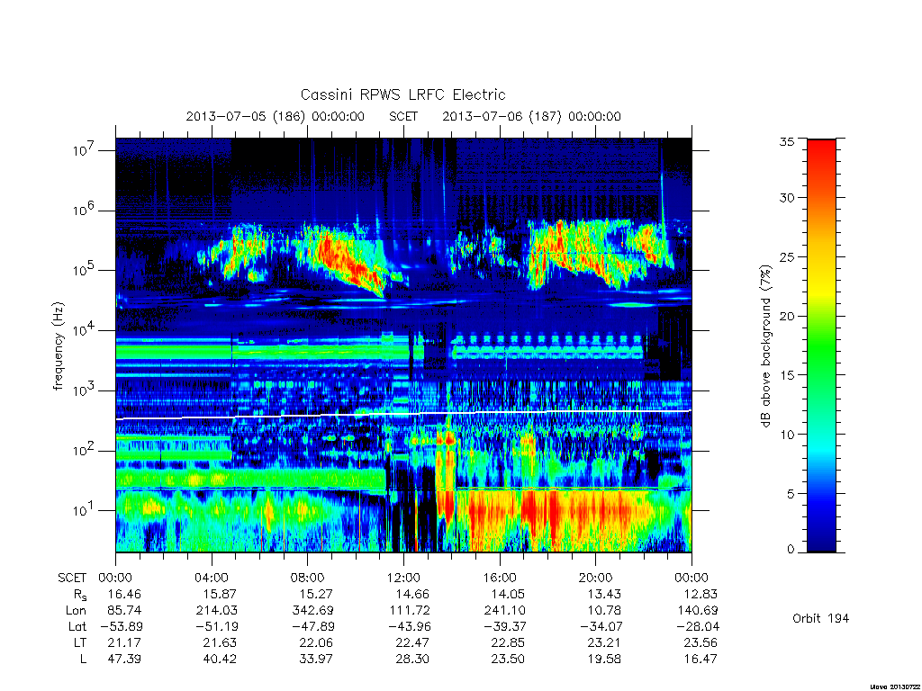Click the longitude value 342.69
This screenshot has height=691, width=922.
[x=312, y=610]
